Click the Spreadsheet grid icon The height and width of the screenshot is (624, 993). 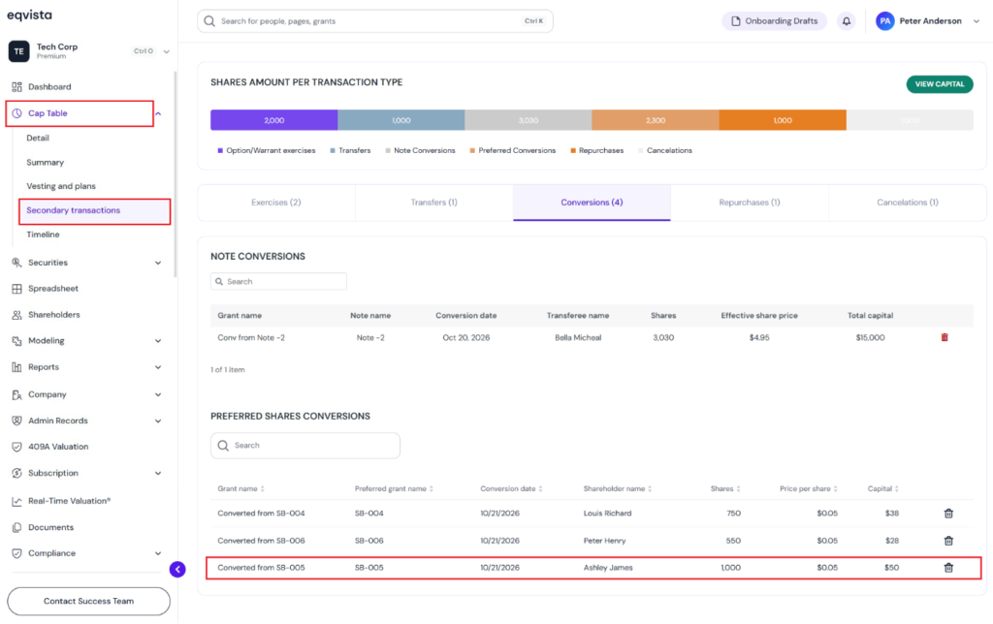click(16, 289)
